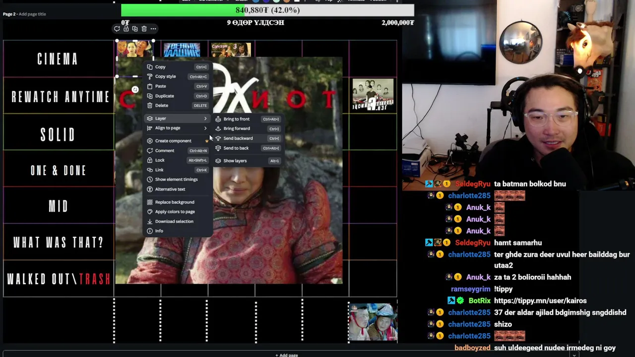635x357 pixels.
Task: Click the Copy style paint roller icon
Action: [x=150, y=76]
